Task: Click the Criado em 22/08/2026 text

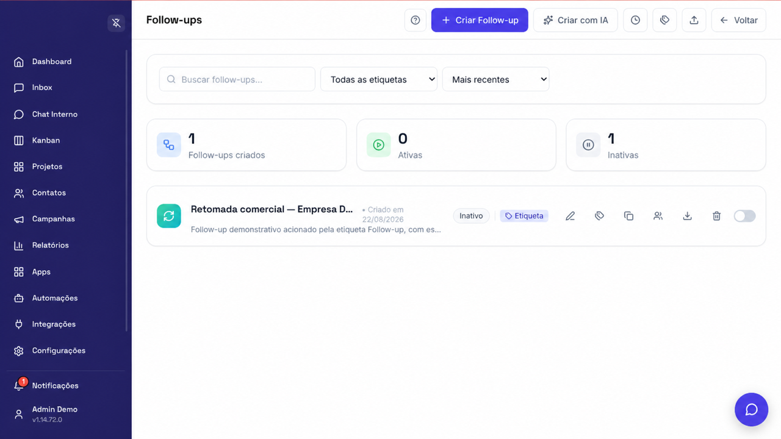Action: 383,215
